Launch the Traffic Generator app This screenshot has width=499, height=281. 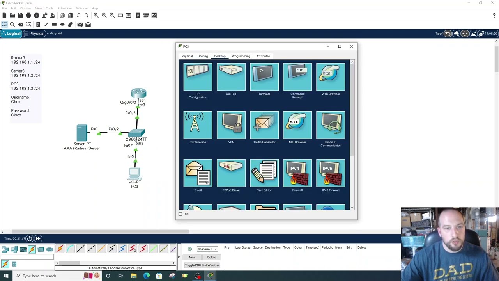coord(264,125)
